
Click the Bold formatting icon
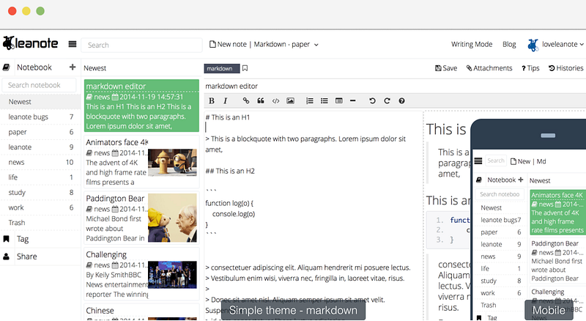tap(212, 100)
